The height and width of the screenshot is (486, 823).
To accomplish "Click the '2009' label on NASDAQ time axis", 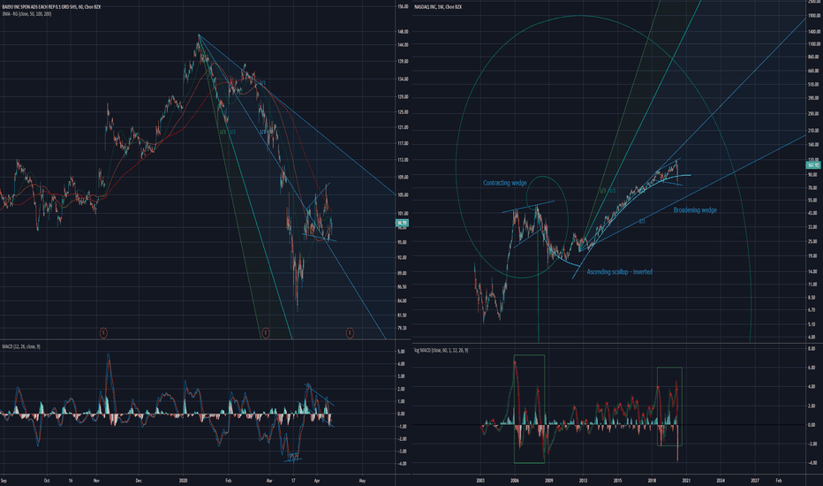I will click(549, 480).
